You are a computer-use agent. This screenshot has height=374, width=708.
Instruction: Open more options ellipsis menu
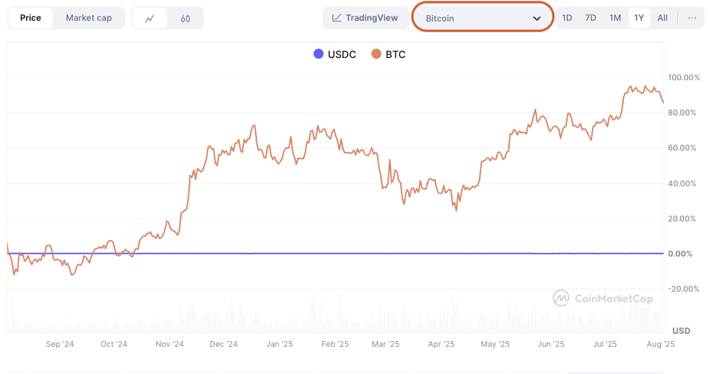(692, 18)
